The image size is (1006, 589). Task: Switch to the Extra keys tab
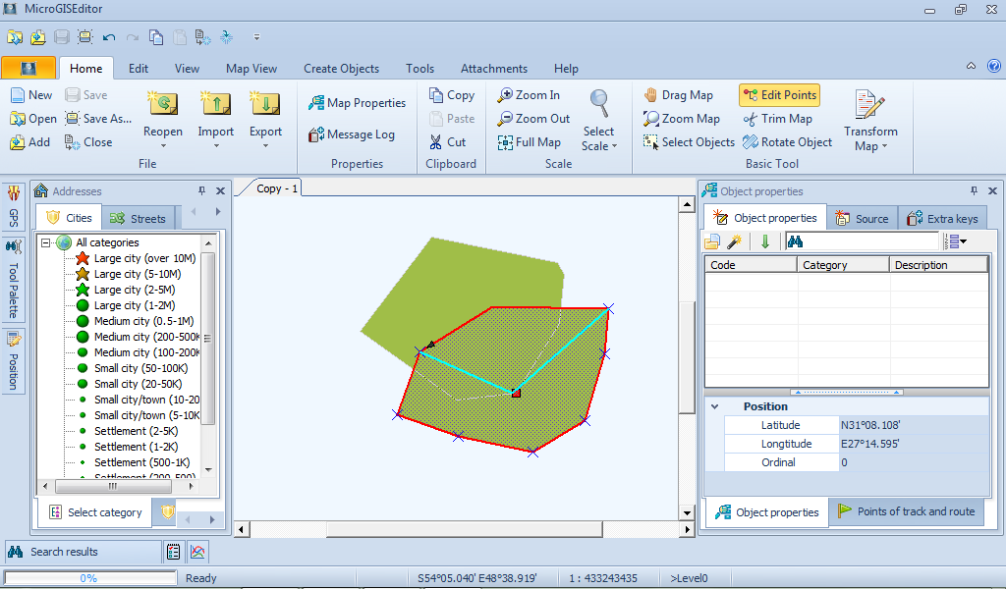pos(941,219)
